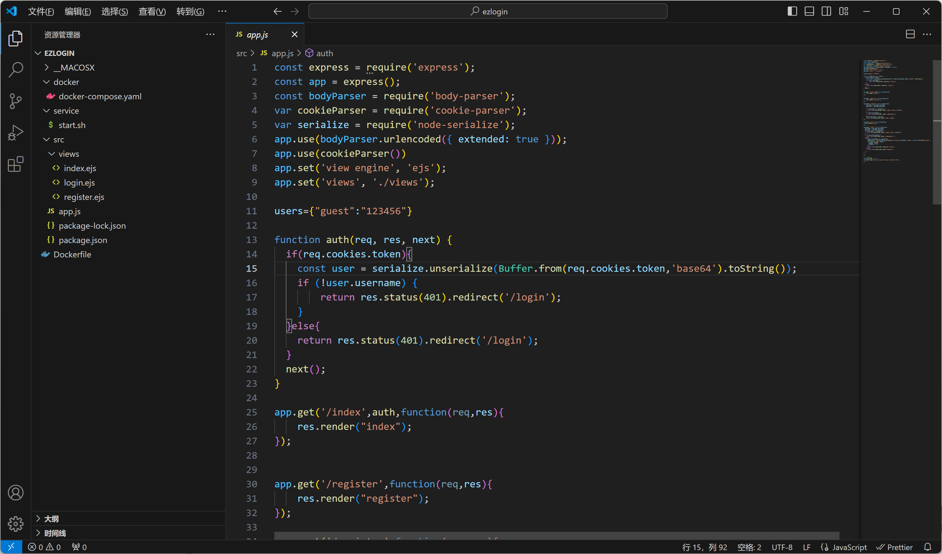
Task: Toggle secondary side bar visibility
Action: pyautogui.click(x=826, y=11)
